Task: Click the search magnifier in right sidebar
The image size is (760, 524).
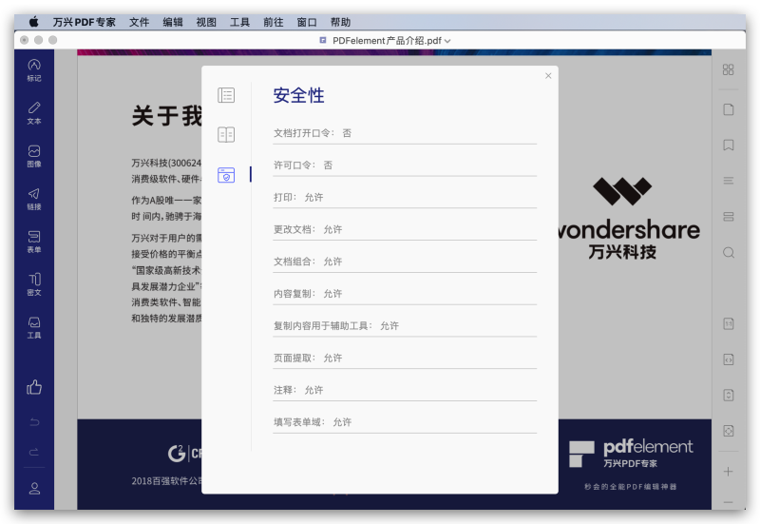Action: 729,253
